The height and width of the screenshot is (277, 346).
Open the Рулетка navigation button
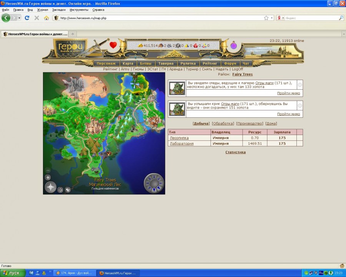point(188,63)
